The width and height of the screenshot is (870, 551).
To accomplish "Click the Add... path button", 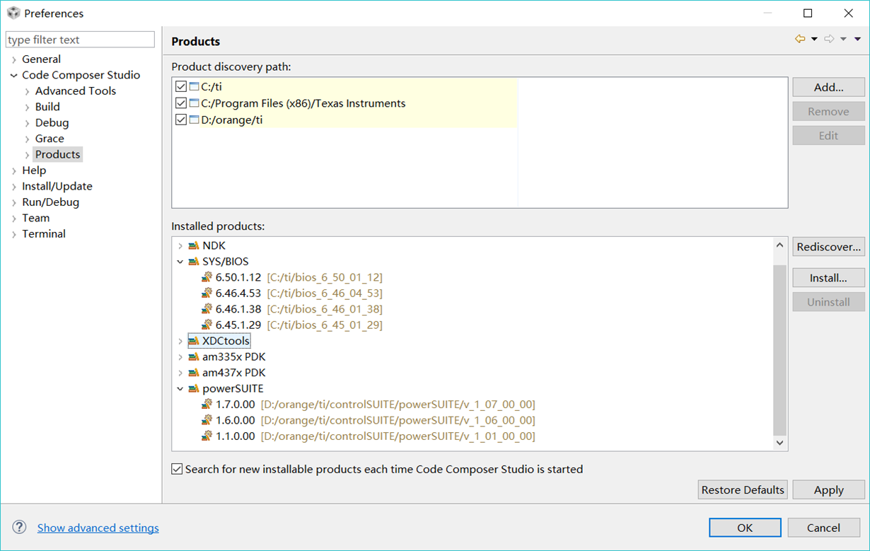I will click(x=828, y=87).
